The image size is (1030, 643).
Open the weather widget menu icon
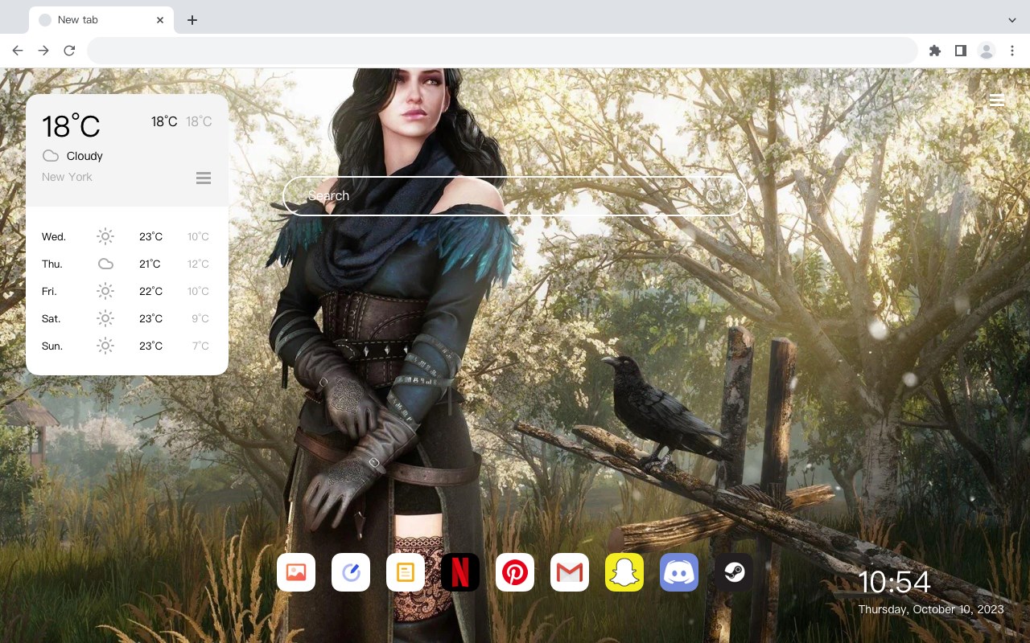(204, 178)
